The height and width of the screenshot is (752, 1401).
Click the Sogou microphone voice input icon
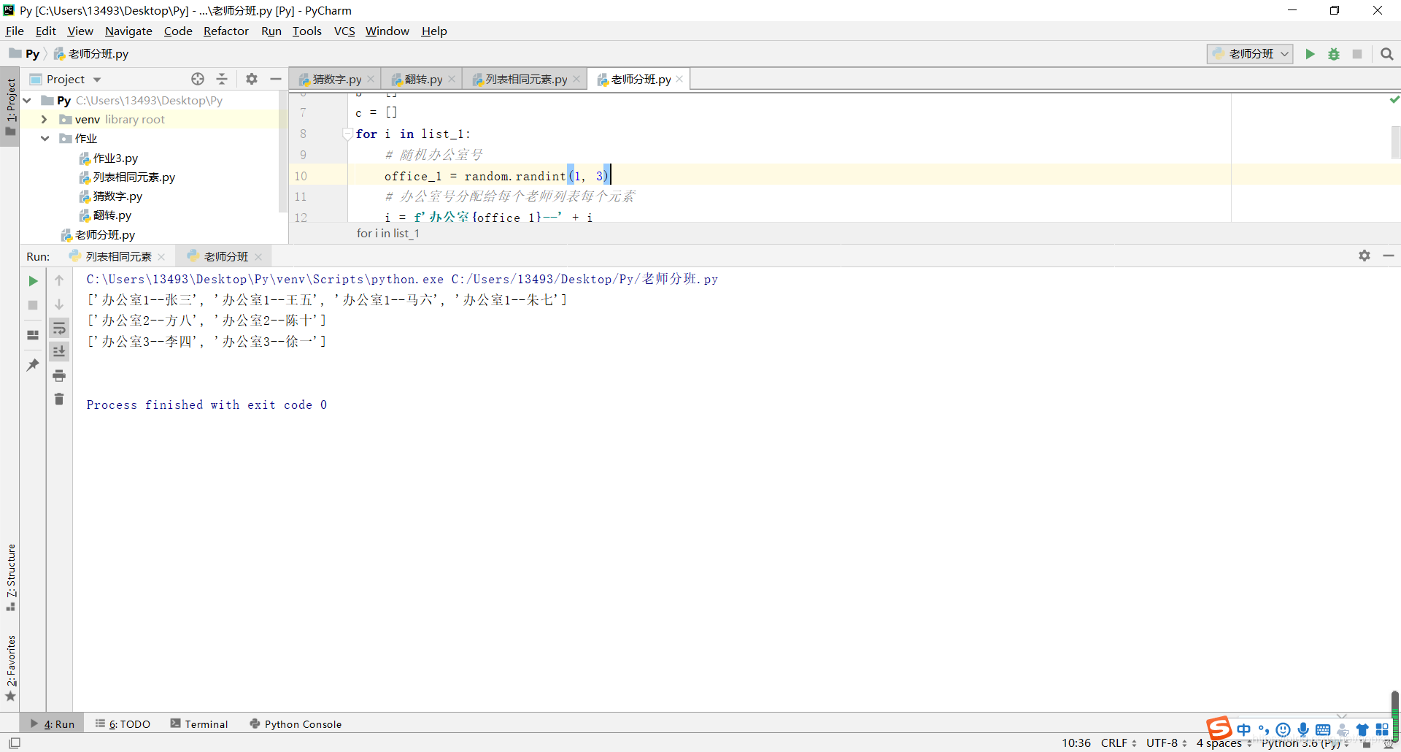click(1303, 729)
